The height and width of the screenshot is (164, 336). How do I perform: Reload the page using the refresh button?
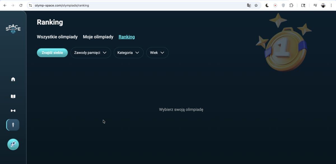click(x=21, y=5)
